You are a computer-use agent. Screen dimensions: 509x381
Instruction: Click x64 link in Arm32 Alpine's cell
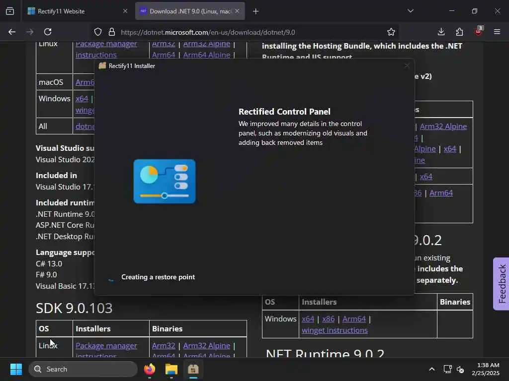pos(450,149)
